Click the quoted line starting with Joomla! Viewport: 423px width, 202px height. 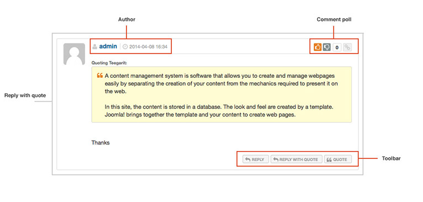tap(200, 114)
